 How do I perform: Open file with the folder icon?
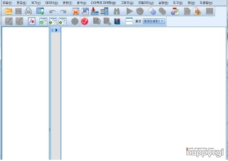(8, 11)
